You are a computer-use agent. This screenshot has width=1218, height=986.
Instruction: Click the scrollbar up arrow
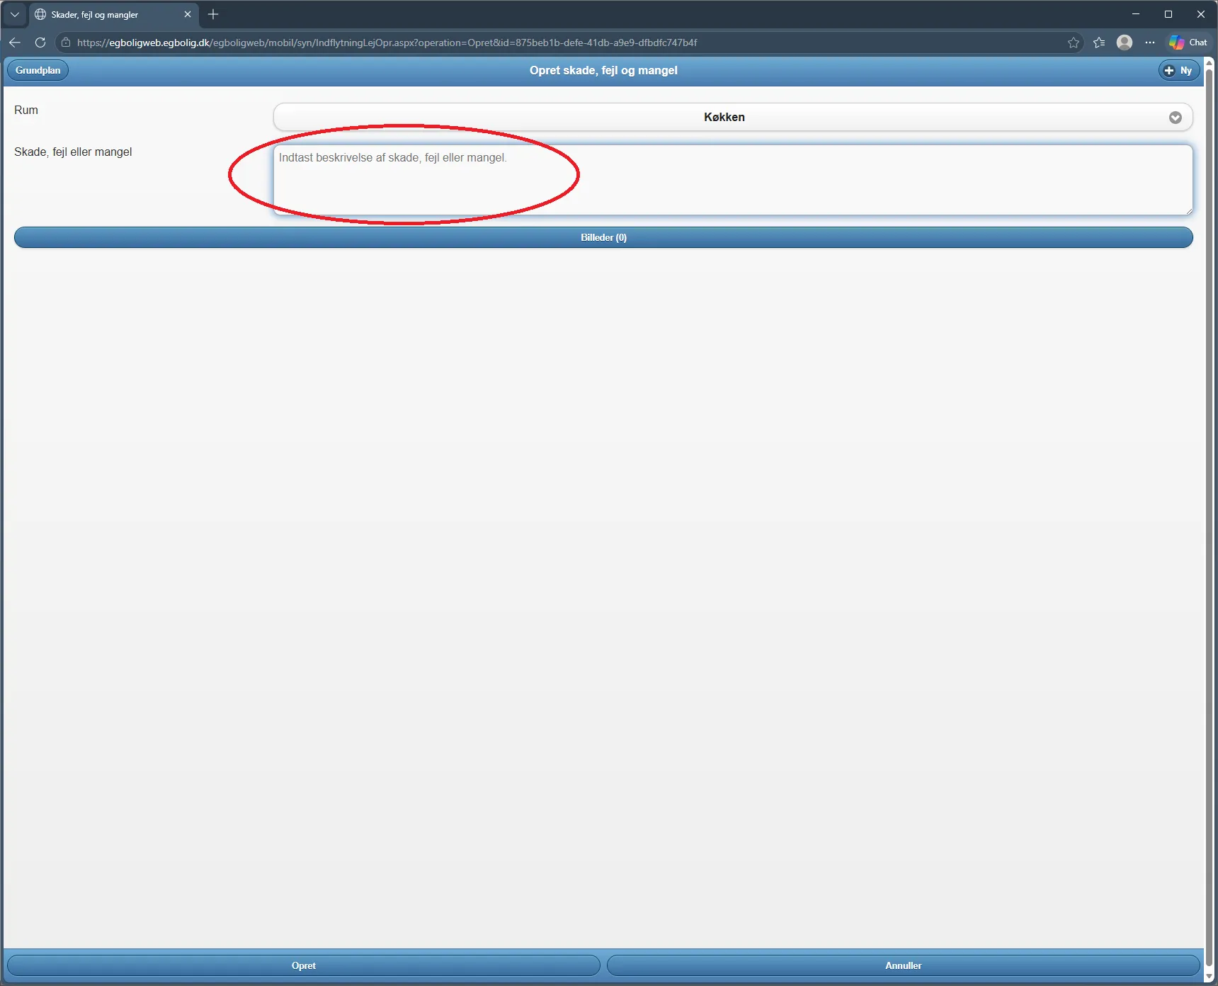pos(1210,63)
